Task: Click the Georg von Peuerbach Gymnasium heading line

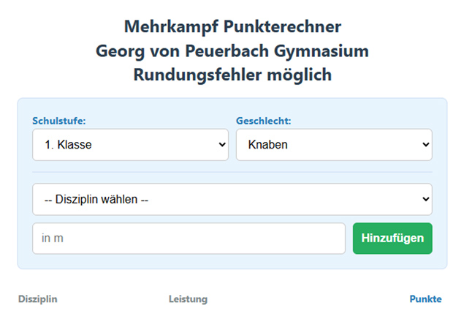Action: pos(232,51)
